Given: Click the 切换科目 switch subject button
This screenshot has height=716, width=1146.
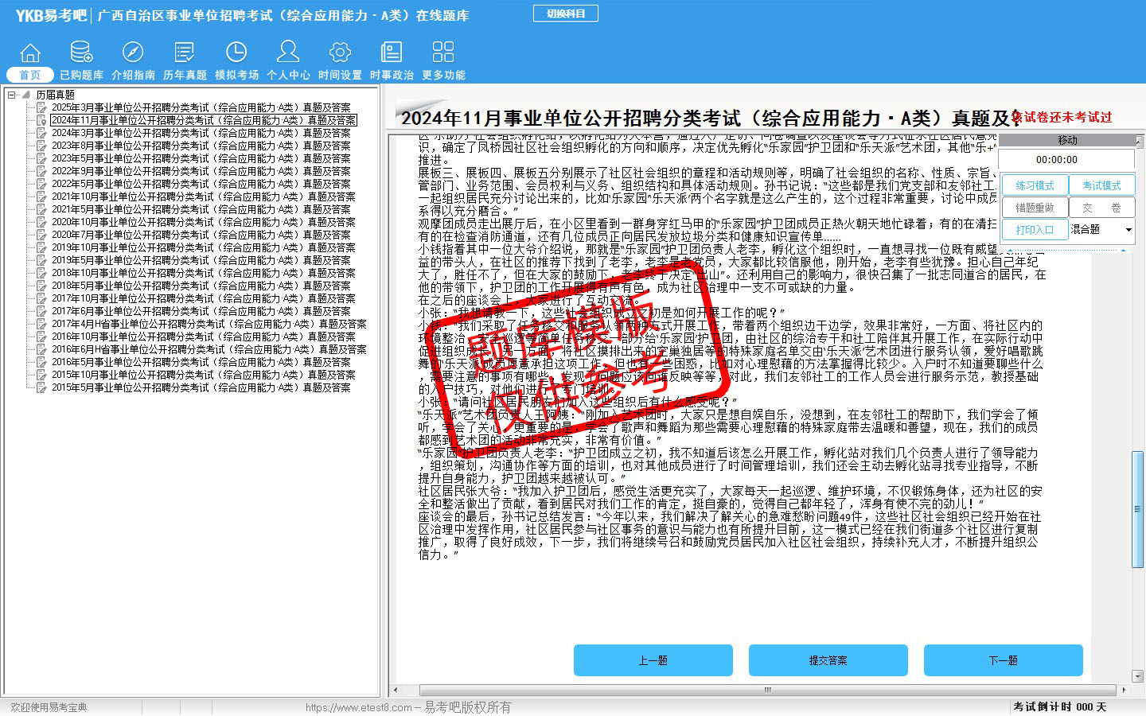Looking at the screenshot, I should 566,14.
